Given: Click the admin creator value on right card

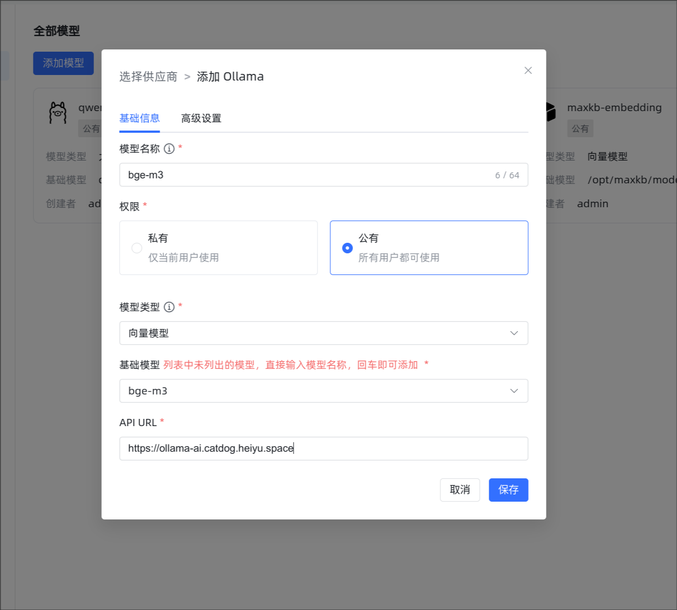Looking at the screenshot, I should [593, 204].
